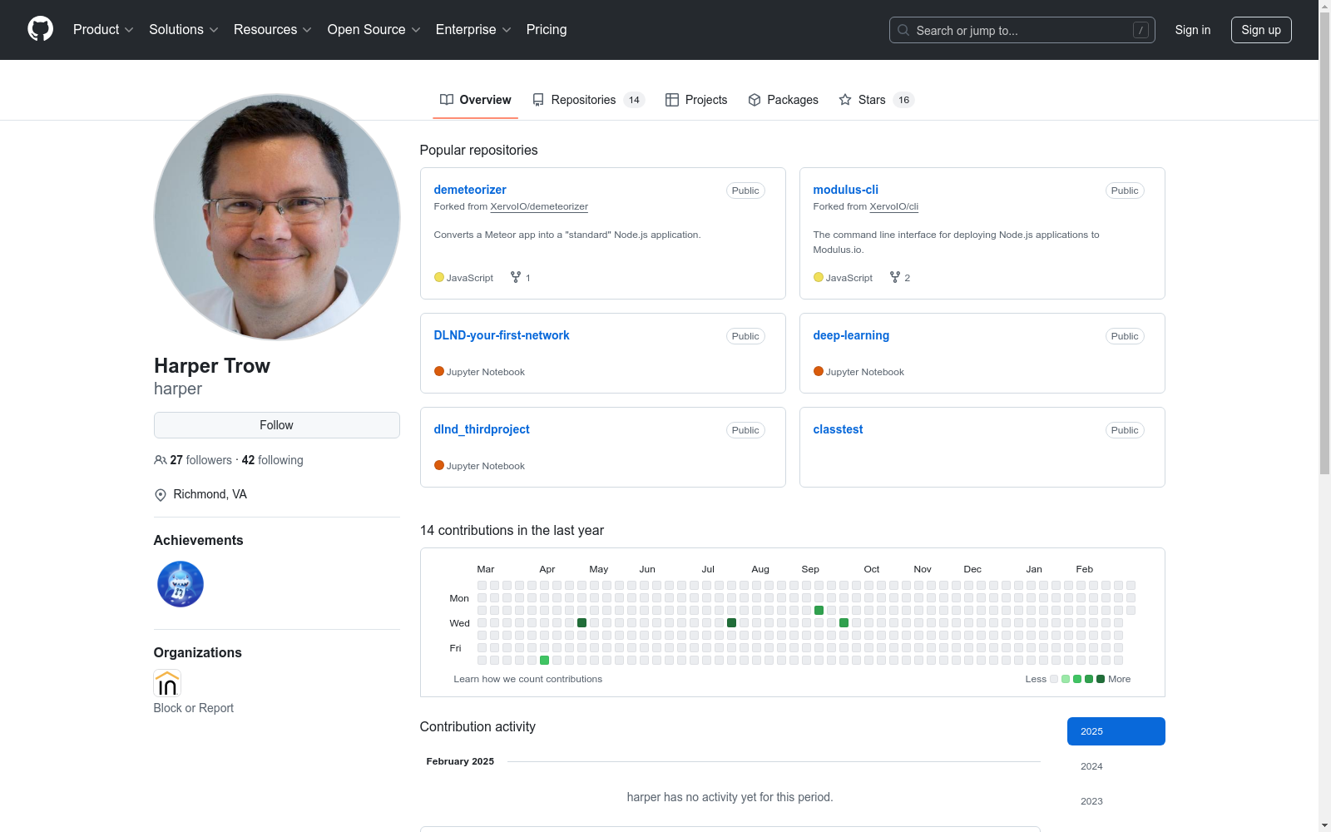Click the Repositories tab icon
Viewport: 1331px width, 832px height.
click(x=538, y=100)
